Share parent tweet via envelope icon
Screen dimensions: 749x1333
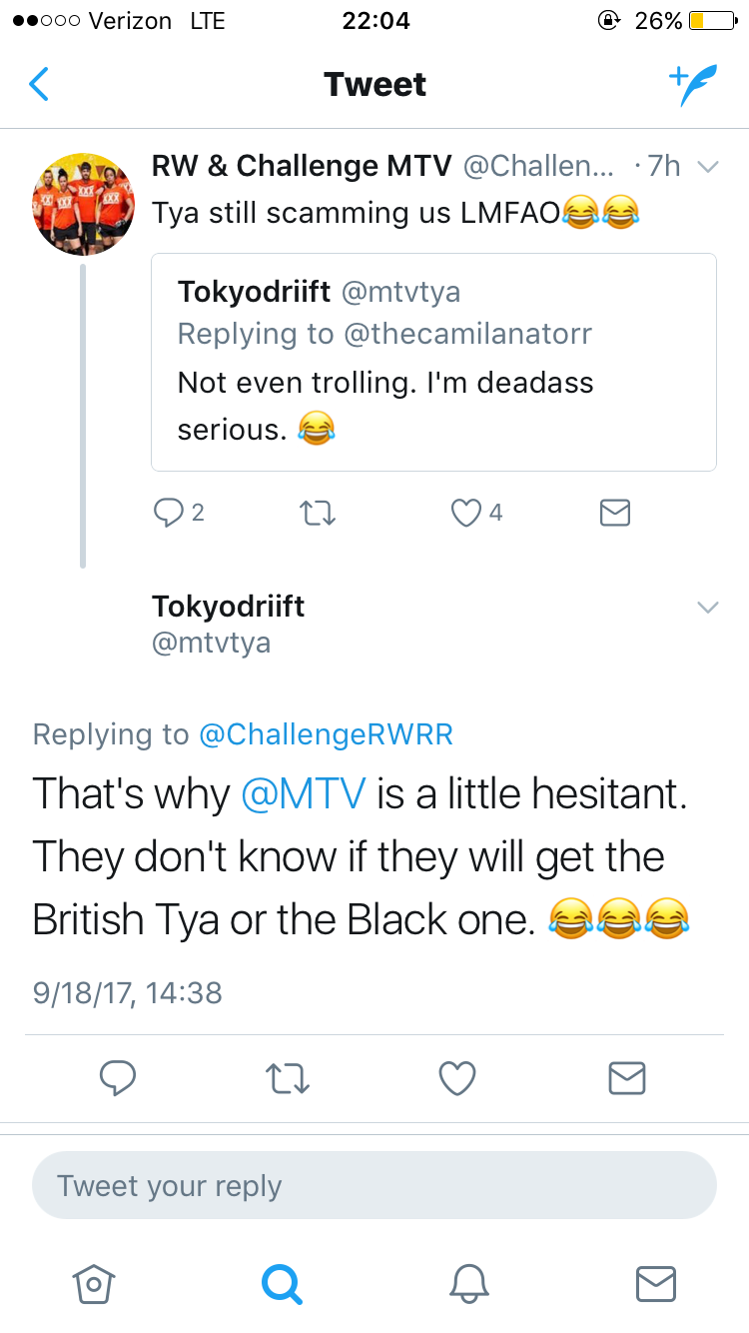pos(615,514)
